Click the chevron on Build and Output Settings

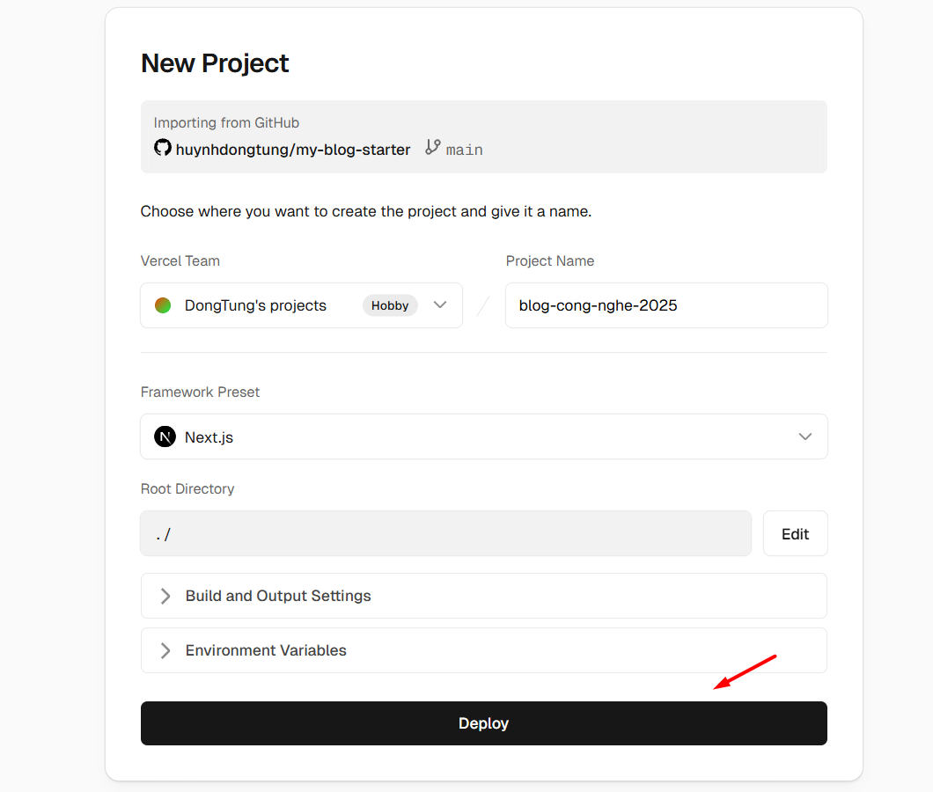(164, 596)
